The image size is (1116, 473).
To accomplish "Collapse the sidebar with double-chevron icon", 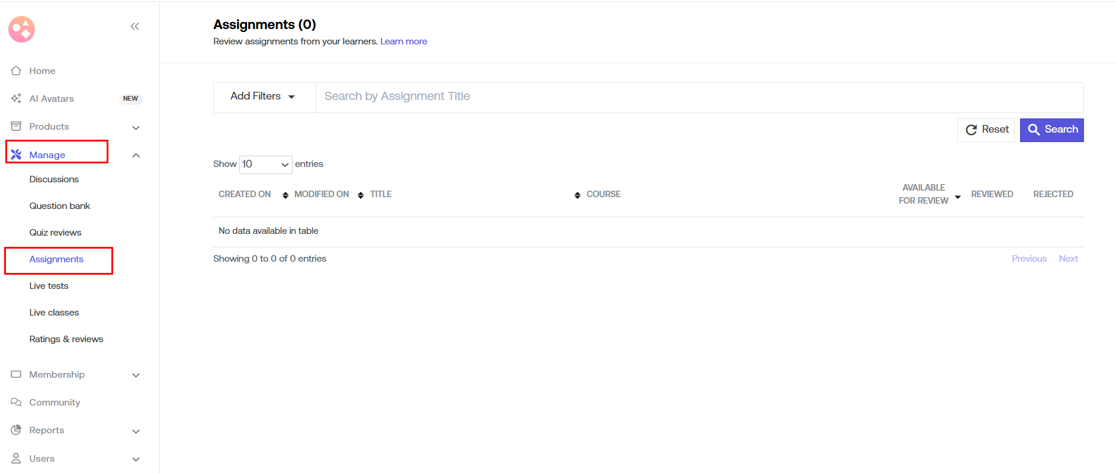I will click(134, 26).
